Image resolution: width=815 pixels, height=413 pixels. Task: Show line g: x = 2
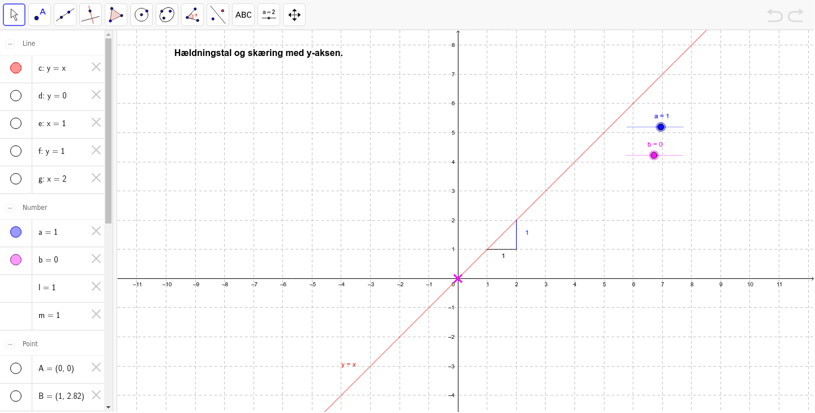(x=16, y=179)
